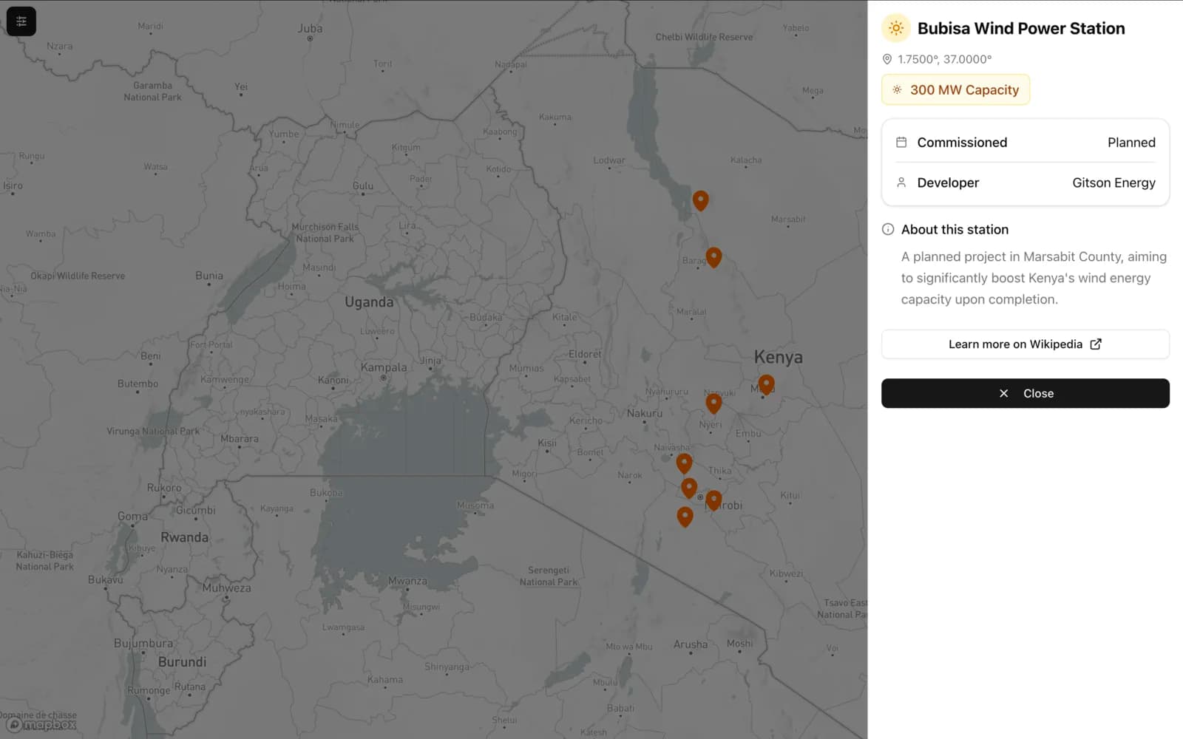
Task: Click the Murchison Falls National Park label
Action: pyautogui.click(x=325, y=233)
